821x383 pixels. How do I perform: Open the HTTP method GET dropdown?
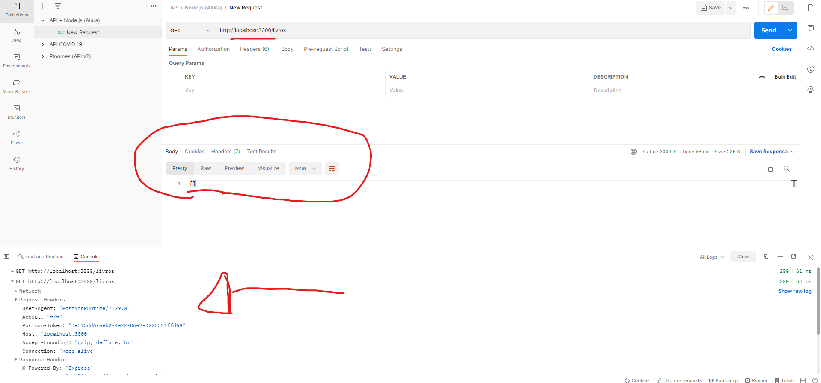pos(190,30)
